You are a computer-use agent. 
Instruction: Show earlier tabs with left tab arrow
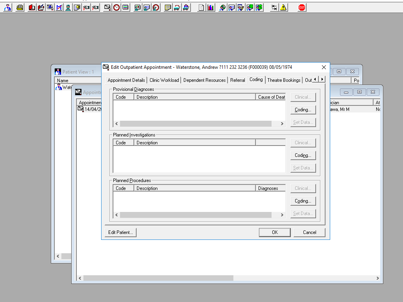pyautogui.click(x=315, y=79)
